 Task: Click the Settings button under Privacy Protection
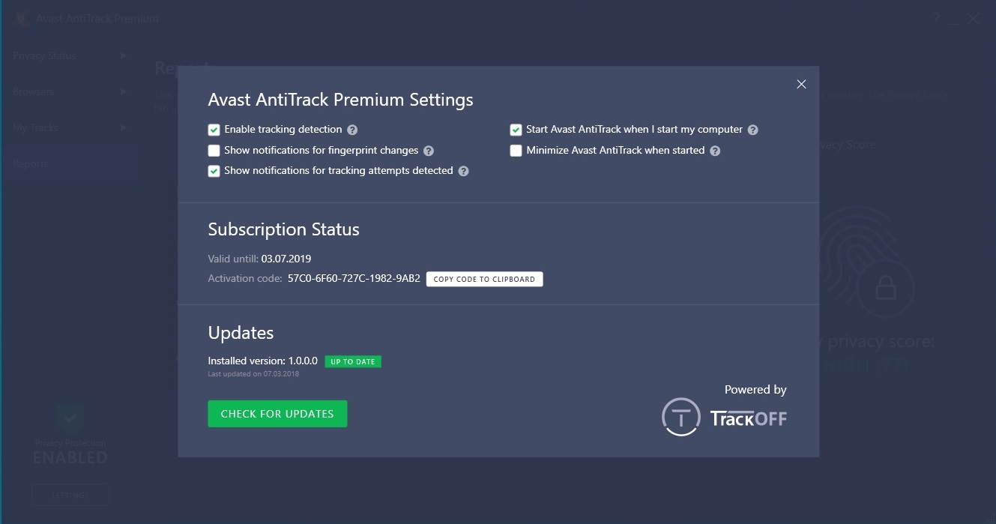tap(70, 495)
